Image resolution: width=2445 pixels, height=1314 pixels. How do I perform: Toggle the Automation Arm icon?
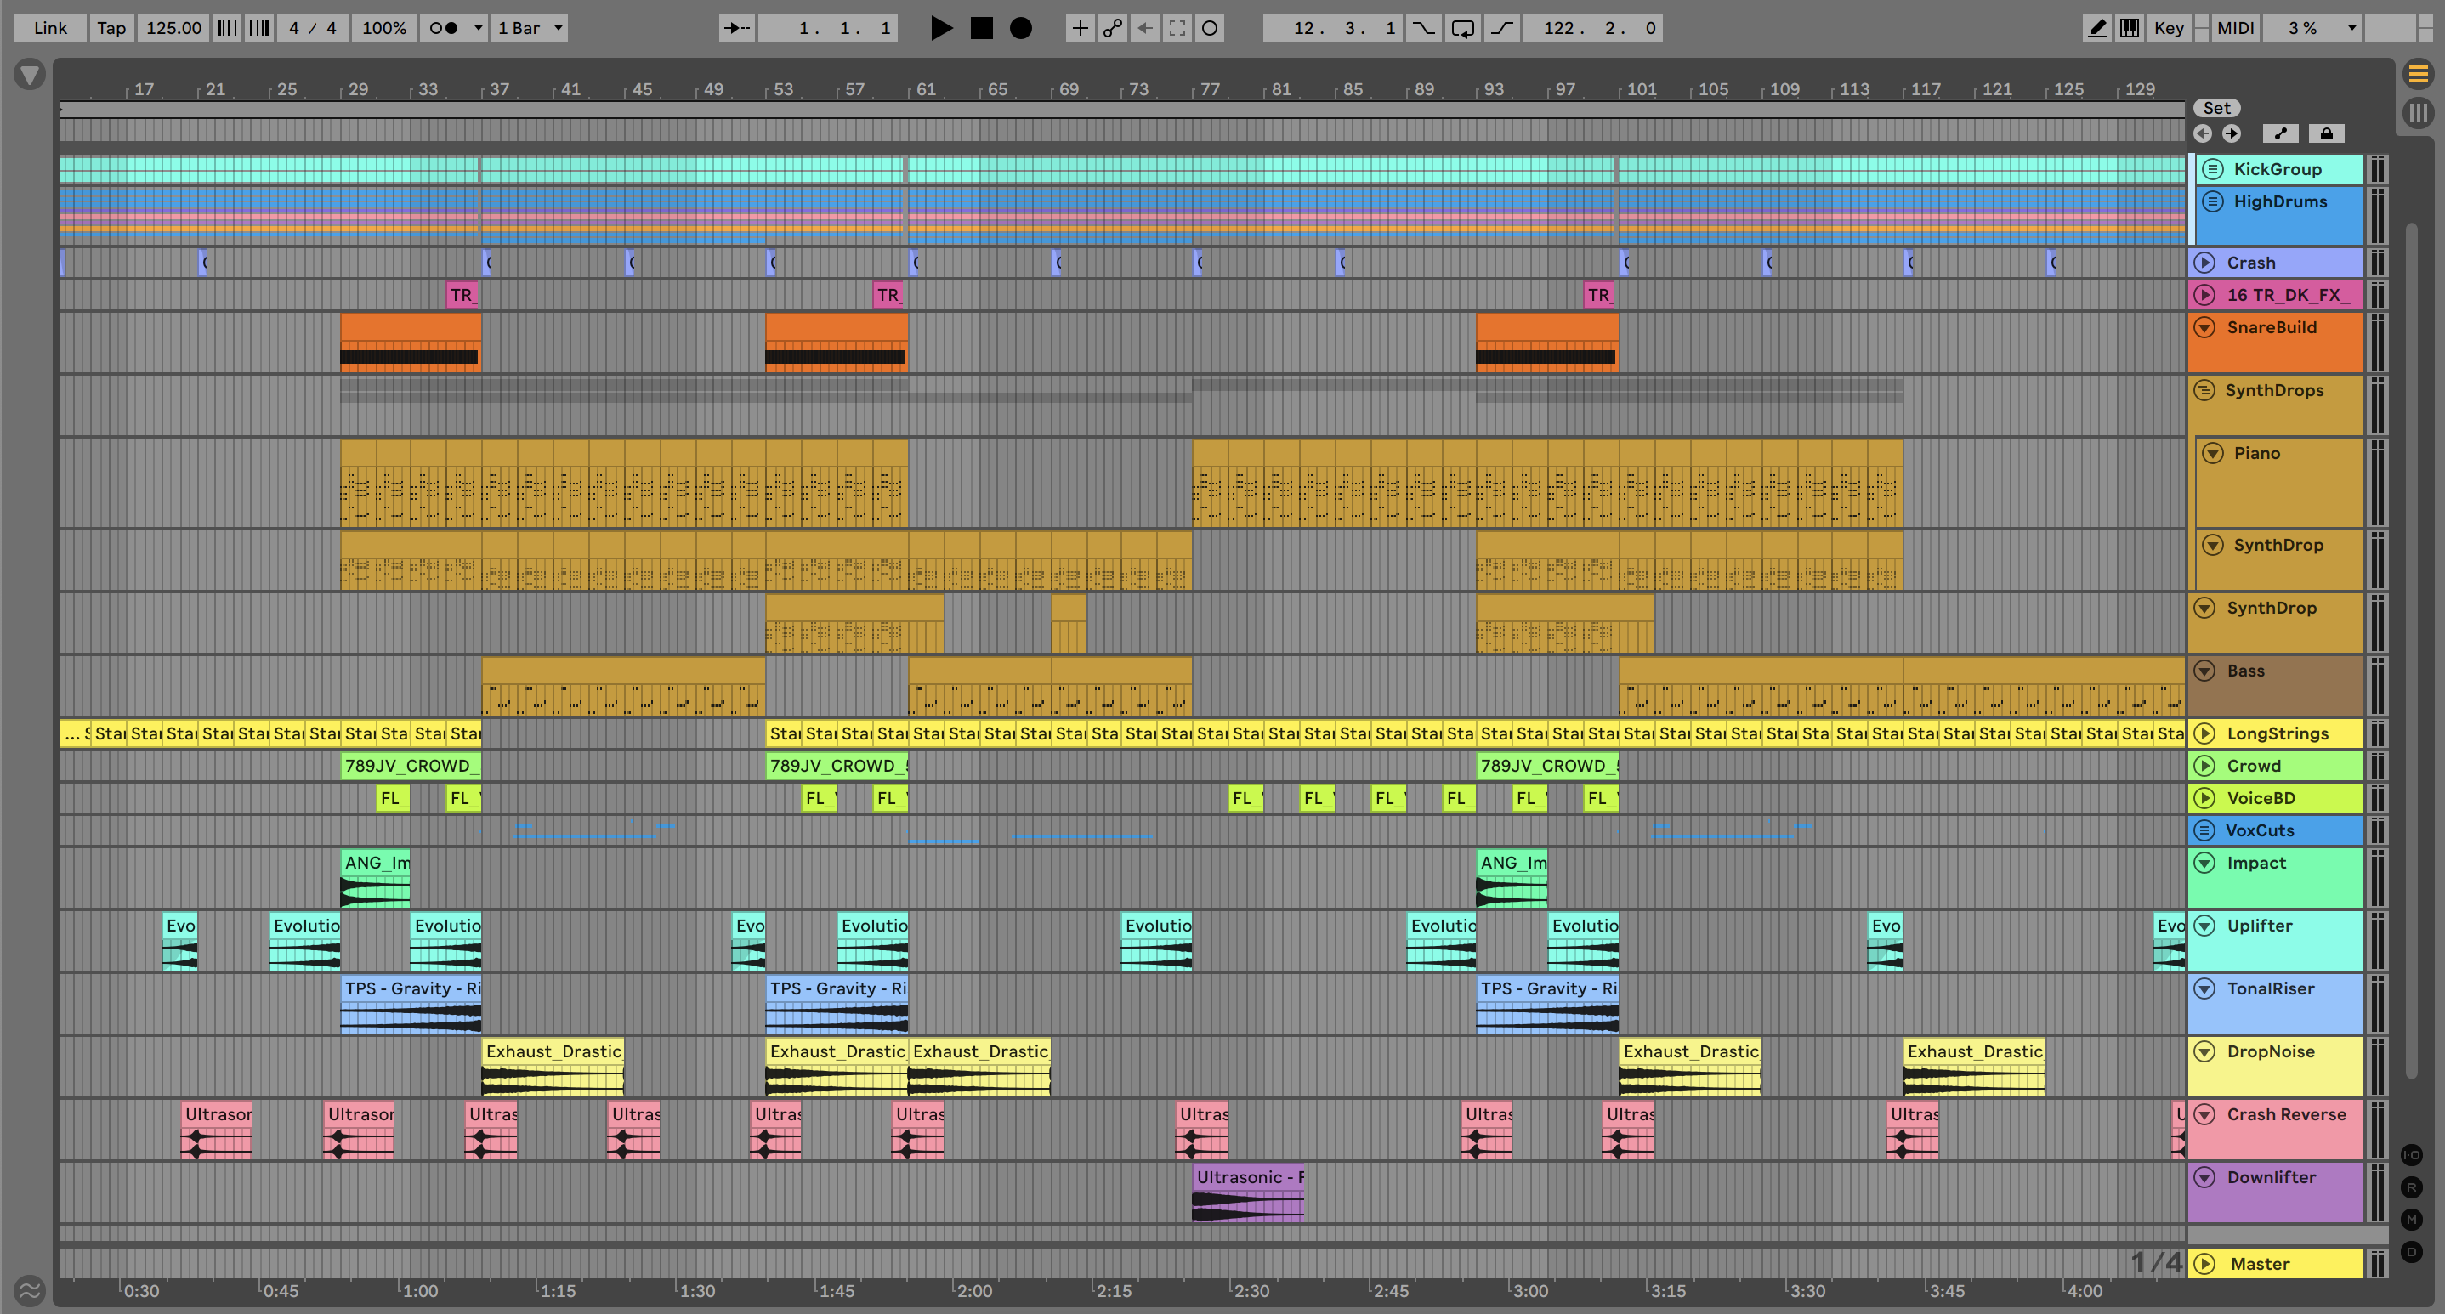[1112, 27]
